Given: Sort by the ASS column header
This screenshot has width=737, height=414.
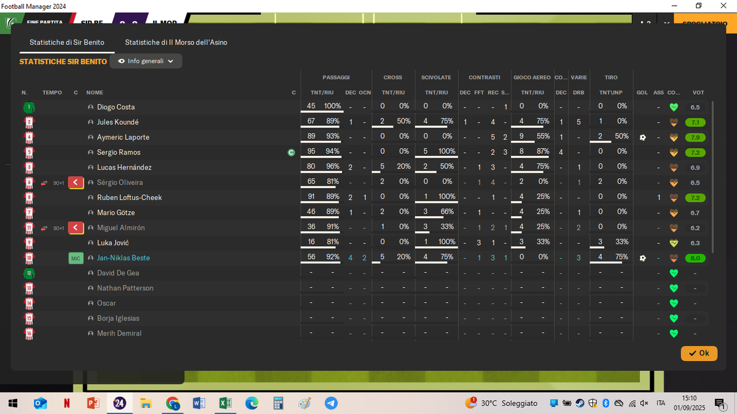Looking at the screenshot, I should pos(658,93).
